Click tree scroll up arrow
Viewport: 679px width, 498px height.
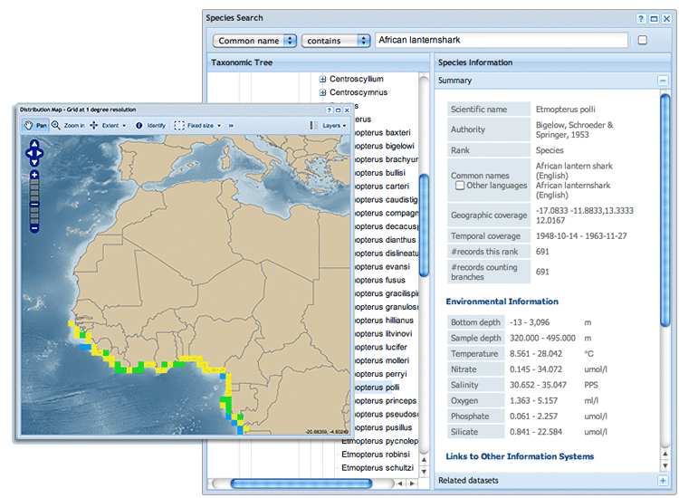(x=424, y=460)
